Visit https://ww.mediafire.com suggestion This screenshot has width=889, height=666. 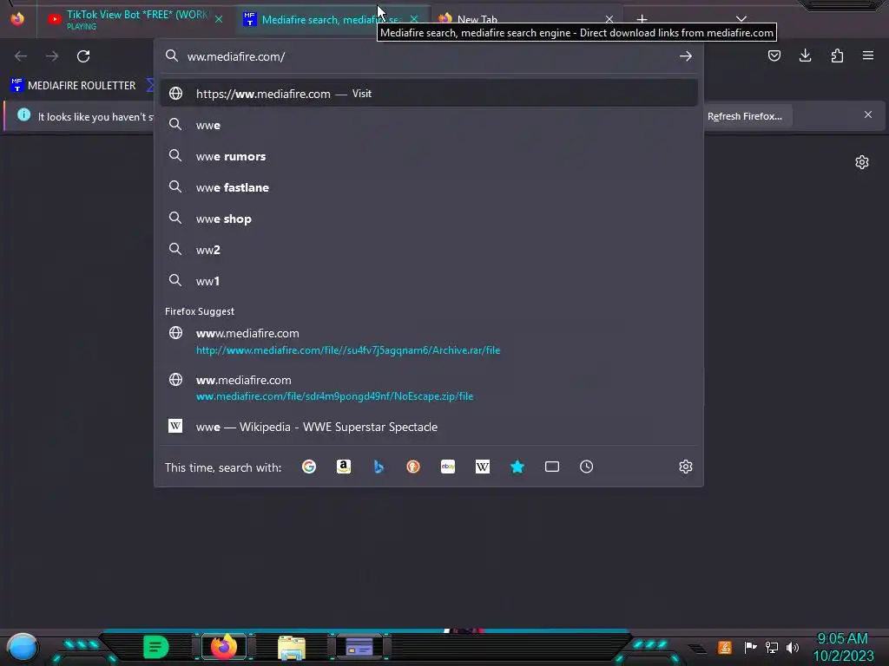[x=429, y=94]
